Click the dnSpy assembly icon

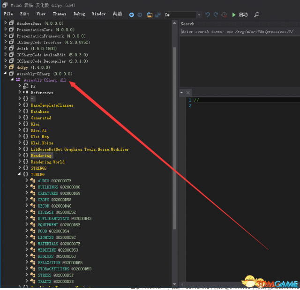[x=12, y=67]
